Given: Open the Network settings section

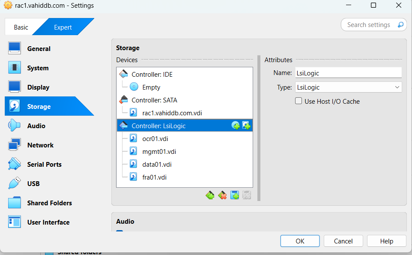Looking at the screenshot, I should (x=40, y=145).
